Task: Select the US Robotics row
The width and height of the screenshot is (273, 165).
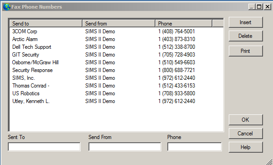Action: (x=116, y=93)
